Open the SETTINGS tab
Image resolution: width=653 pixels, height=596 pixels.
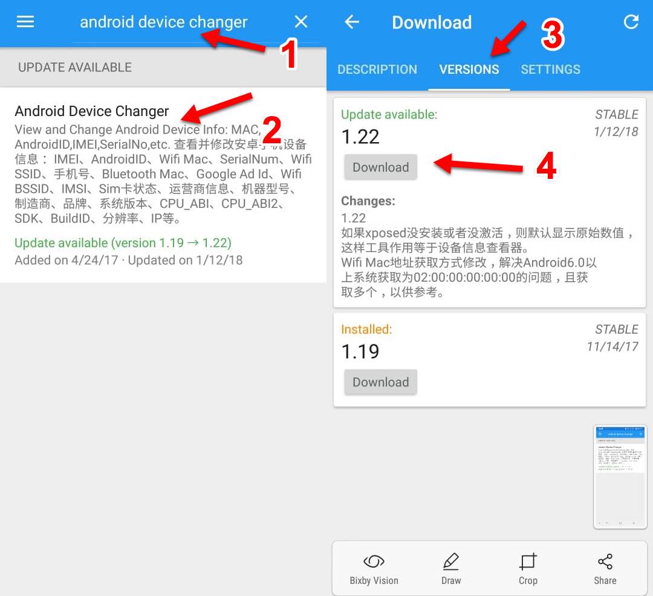550,70
